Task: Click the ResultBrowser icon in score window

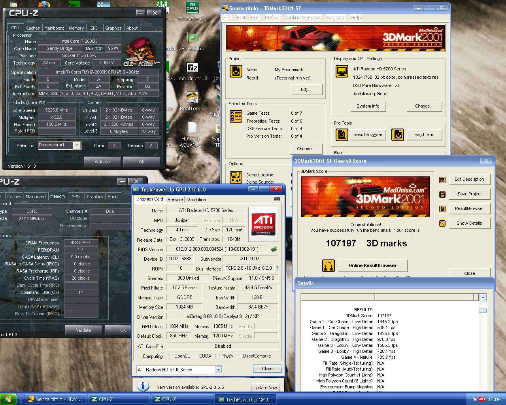Action: coord(442,209)
